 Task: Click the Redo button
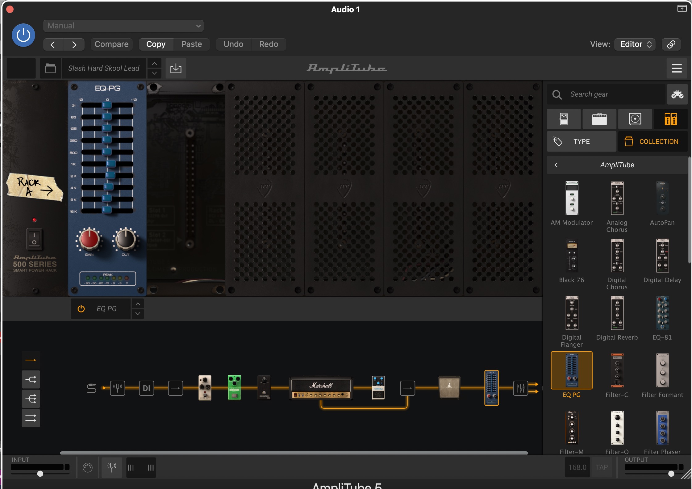click(269, 44)
